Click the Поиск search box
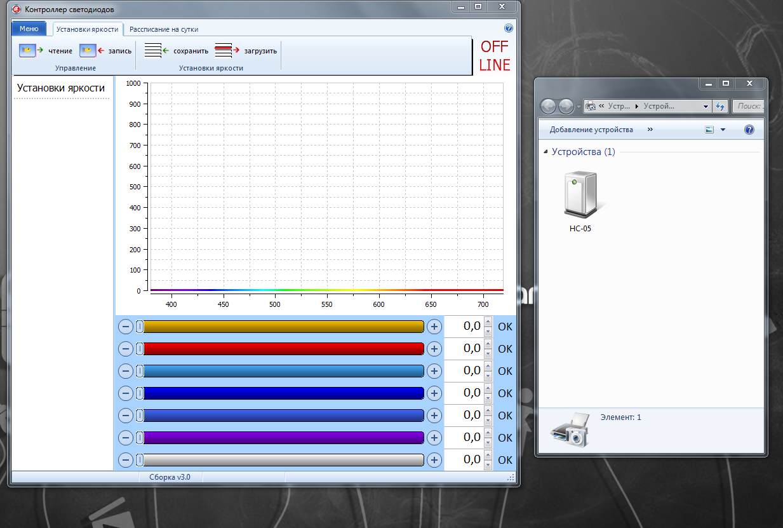Image resolution: width=783 pixels, height=528 pixels. click(x=748, y=107)
